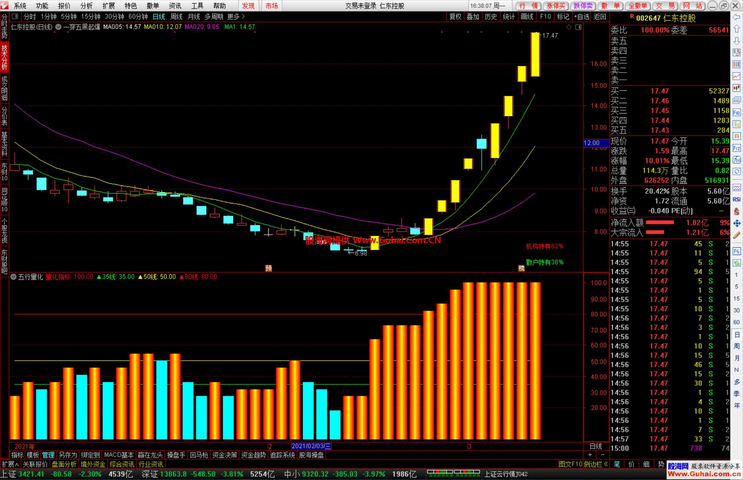Switch to 1分钟 period
Viewport: 743px width, 480px height.
(49, 17)
